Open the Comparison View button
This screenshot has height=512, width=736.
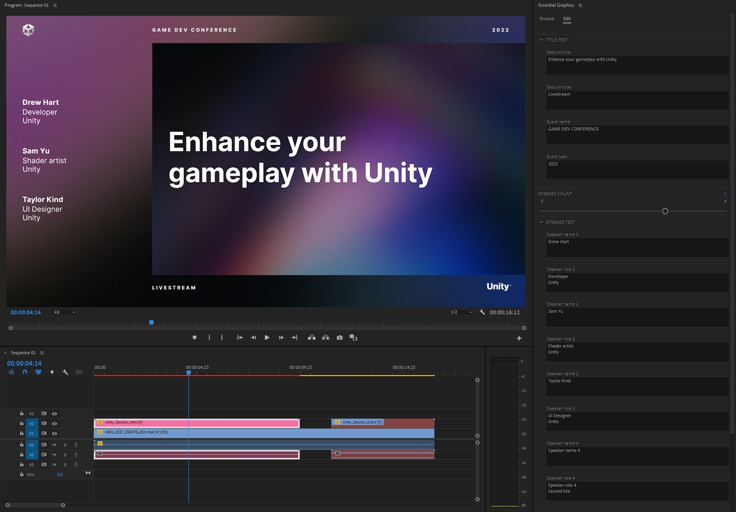[354, 338]
